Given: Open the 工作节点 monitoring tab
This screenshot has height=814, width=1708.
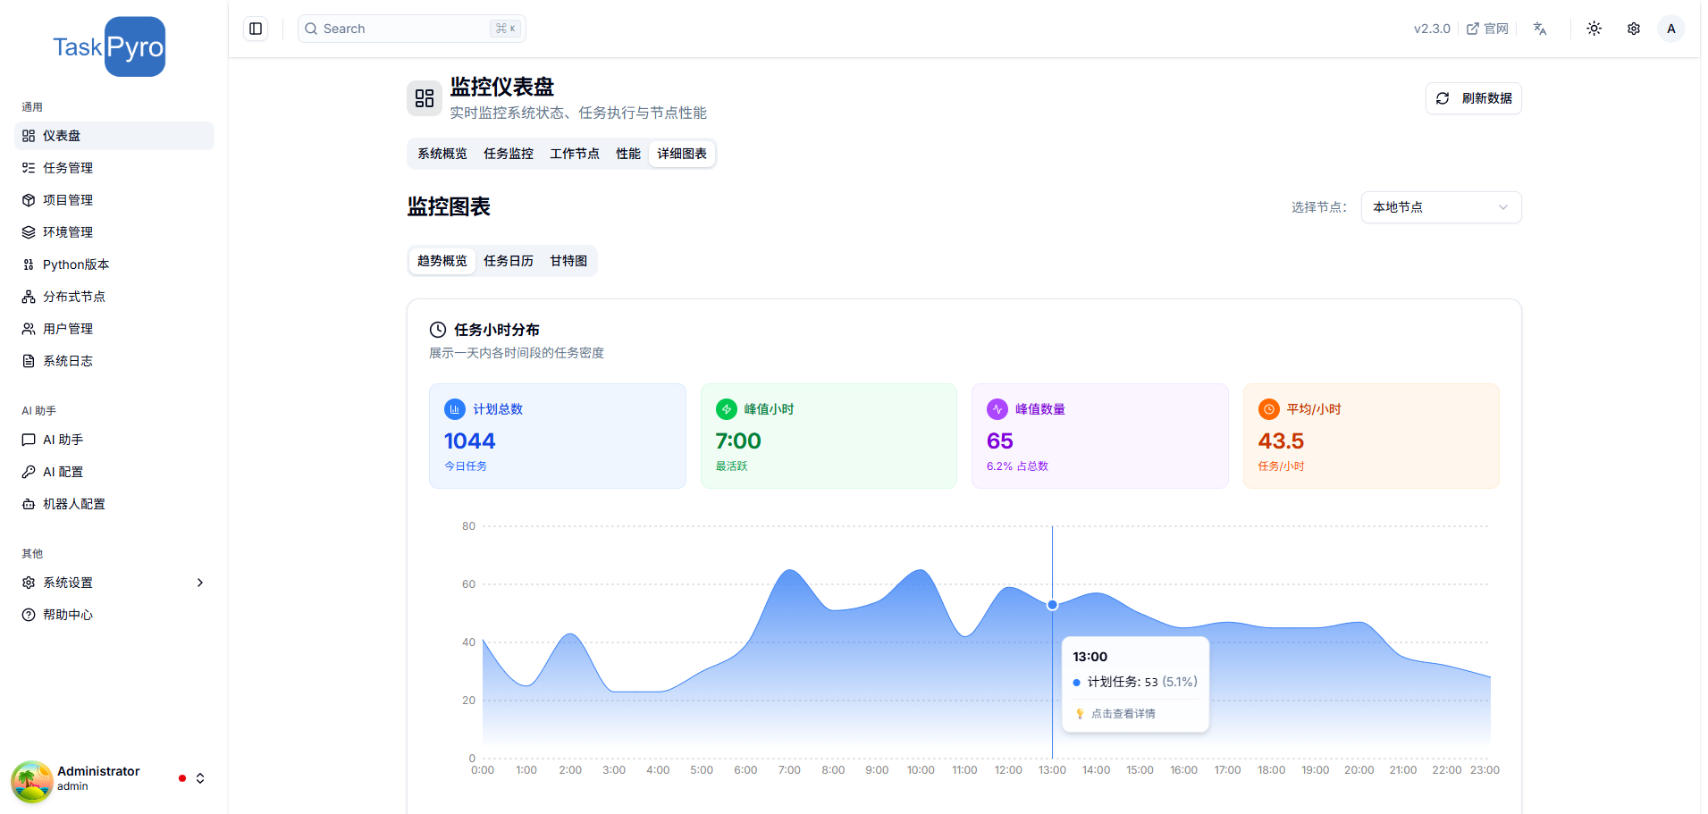Looking at the screenshot, I should [575, 153].
